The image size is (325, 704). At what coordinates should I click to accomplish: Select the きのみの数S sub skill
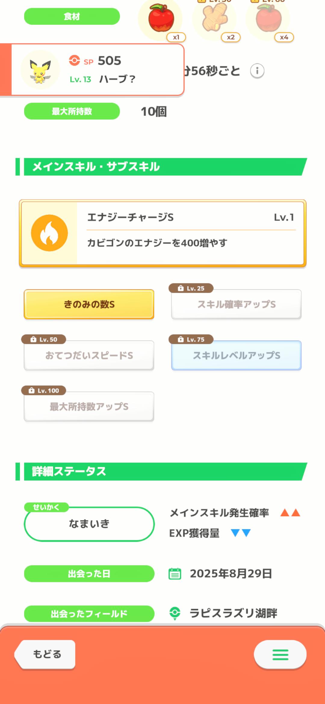[89, 304]
